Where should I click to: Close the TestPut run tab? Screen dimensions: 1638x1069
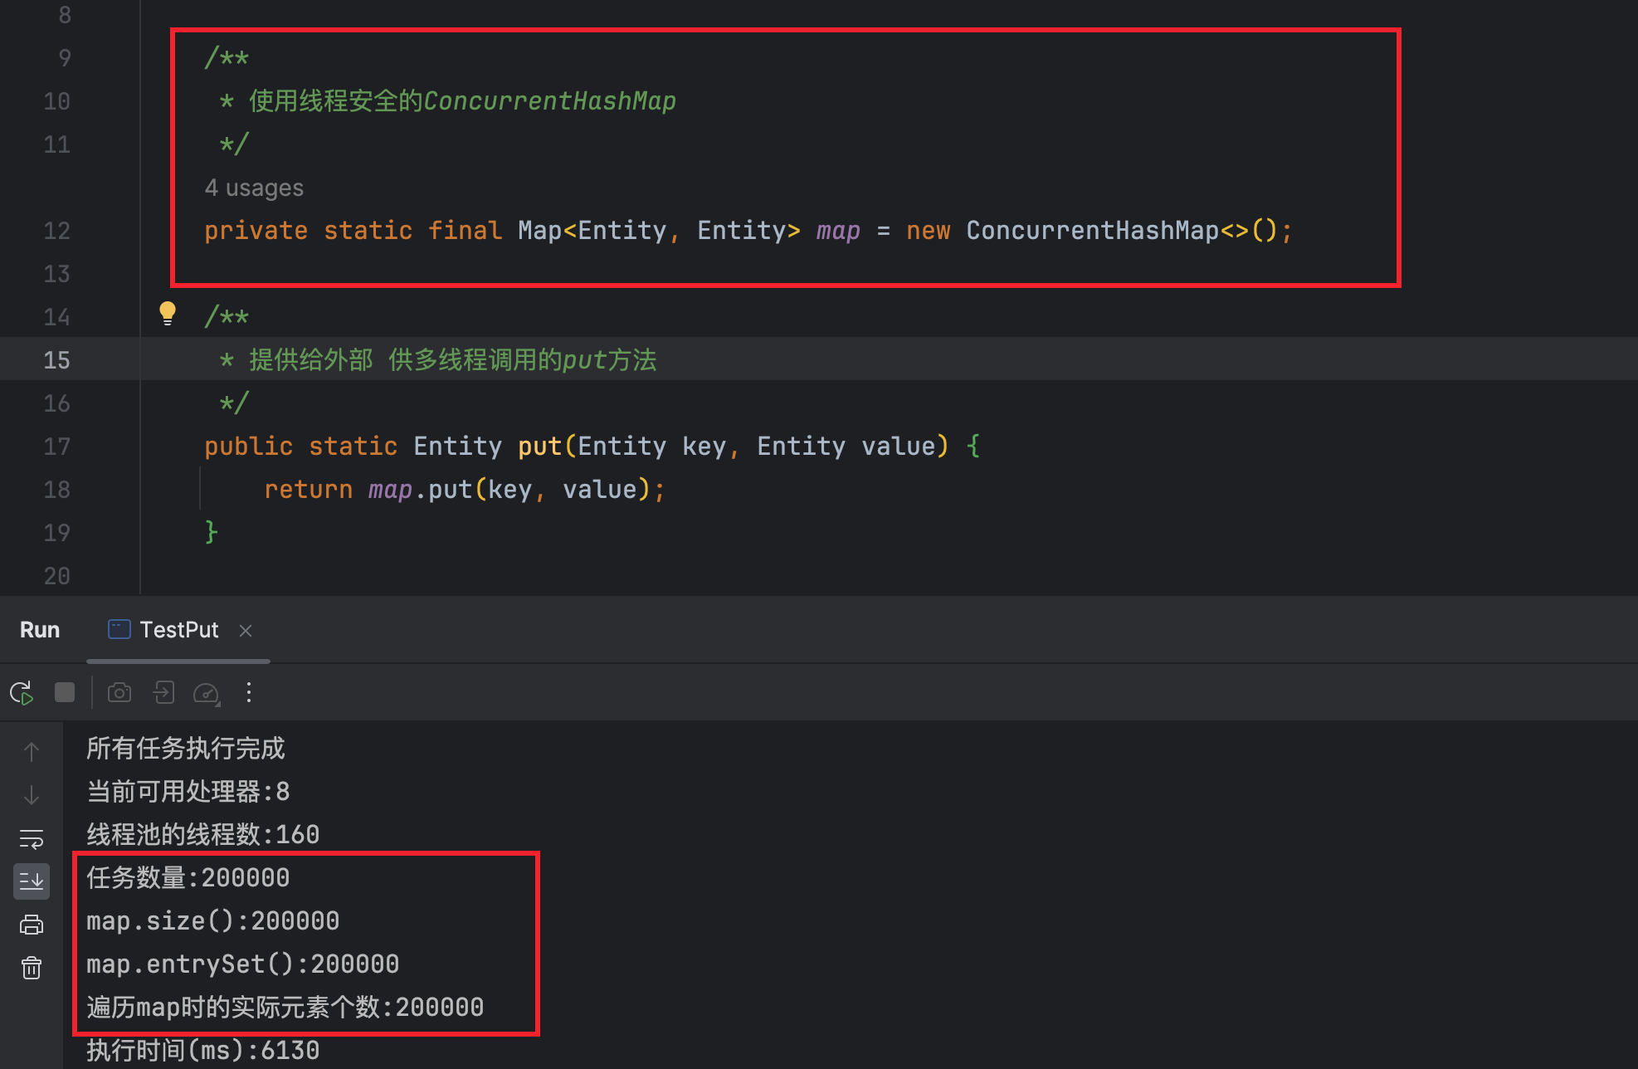click(x=246, y=631)
